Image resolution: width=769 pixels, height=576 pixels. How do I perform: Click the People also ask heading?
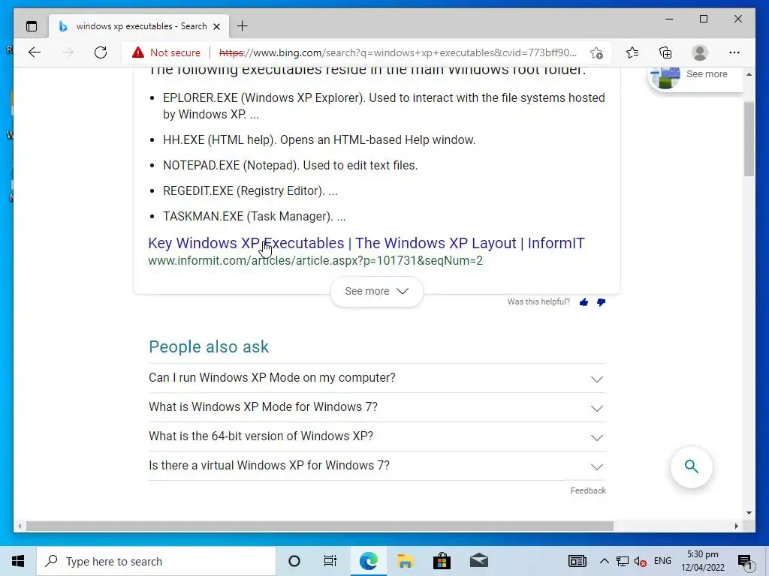[209, 346]
